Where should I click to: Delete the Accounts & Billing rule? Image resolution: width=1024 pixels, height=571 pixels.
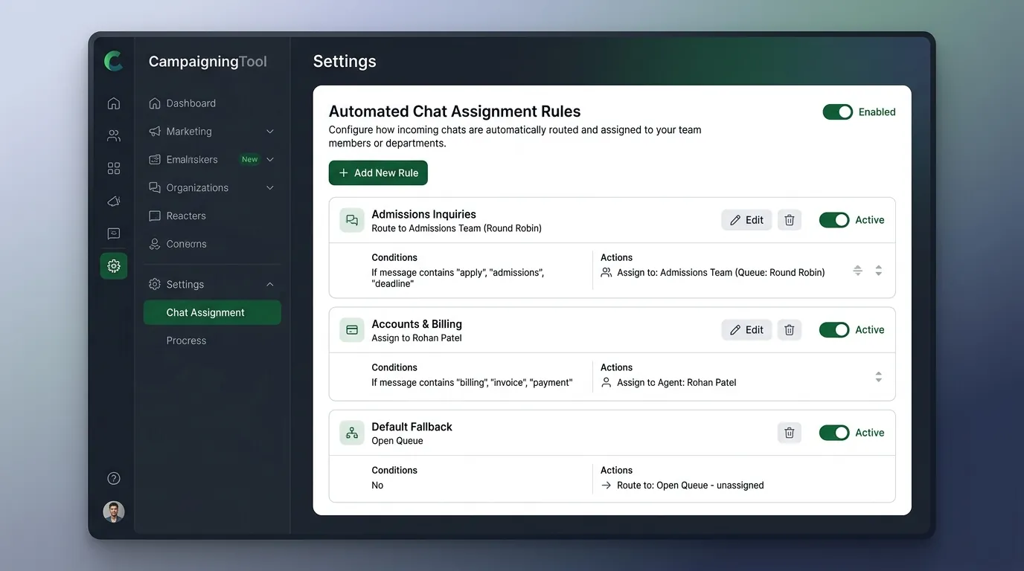point(790,330)
